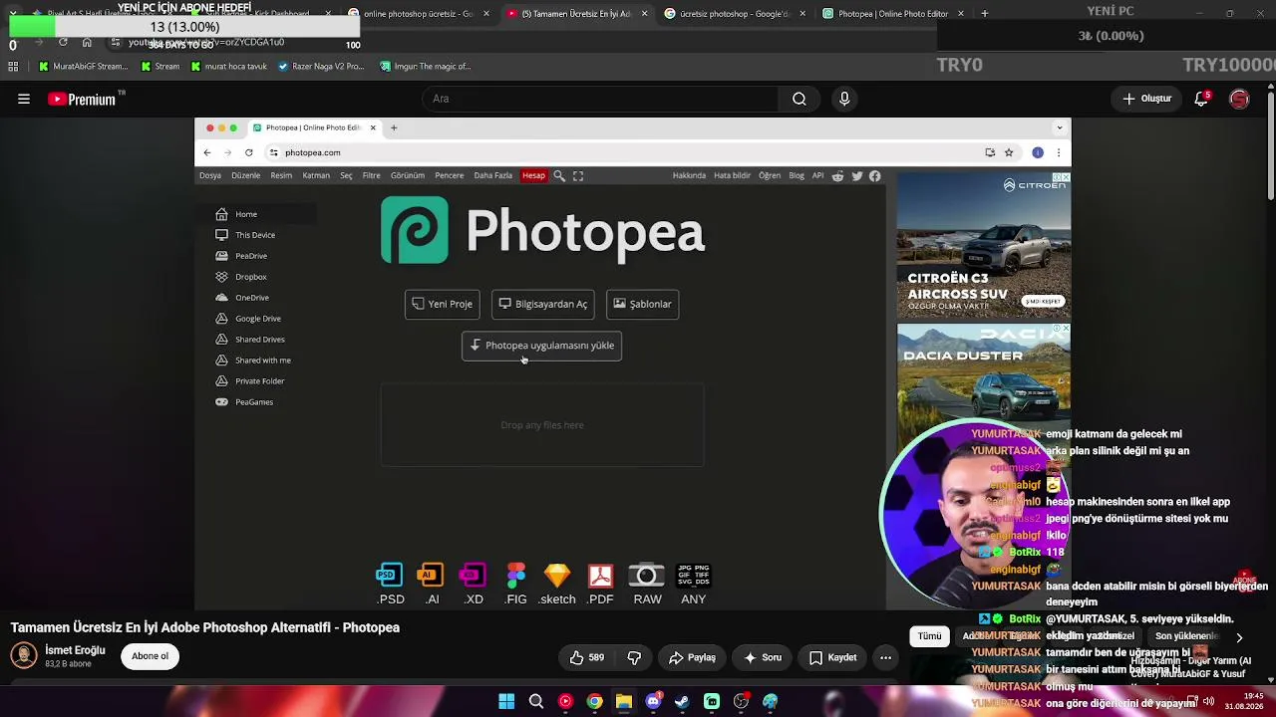Open Photopea's Facebook icon link
This screenshot has height=717, width=1276.
pyautogui.click(x=874, y=176)
